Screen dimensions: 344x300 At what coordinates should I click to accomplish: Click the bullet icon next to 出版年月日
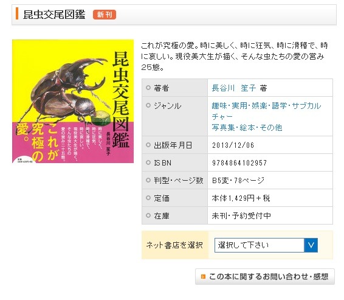tap(148, 145)
